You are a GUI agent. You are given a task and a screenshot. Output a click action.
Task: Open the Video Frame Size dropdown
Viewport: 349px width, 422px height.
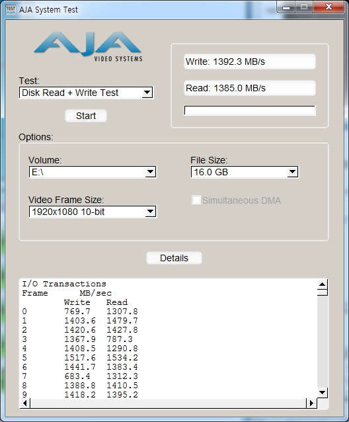93,212
